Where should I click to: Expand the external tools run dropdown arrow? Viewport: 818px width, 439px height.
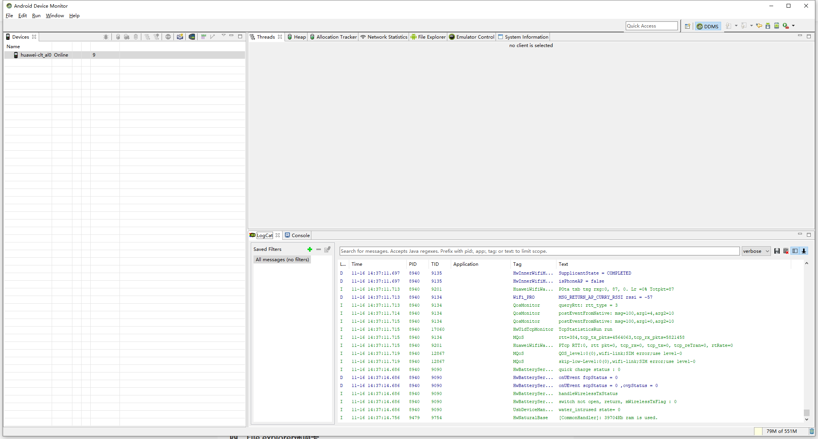793,26
